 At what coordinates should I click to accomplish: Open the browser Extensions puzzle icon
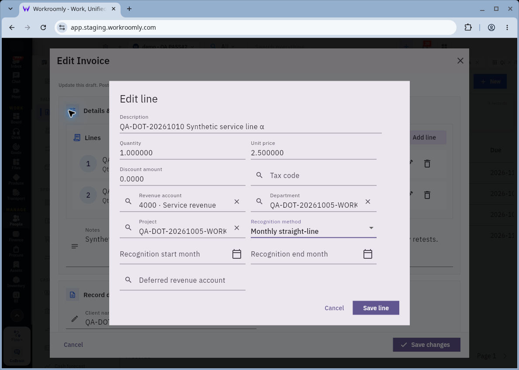pos(468,27)
